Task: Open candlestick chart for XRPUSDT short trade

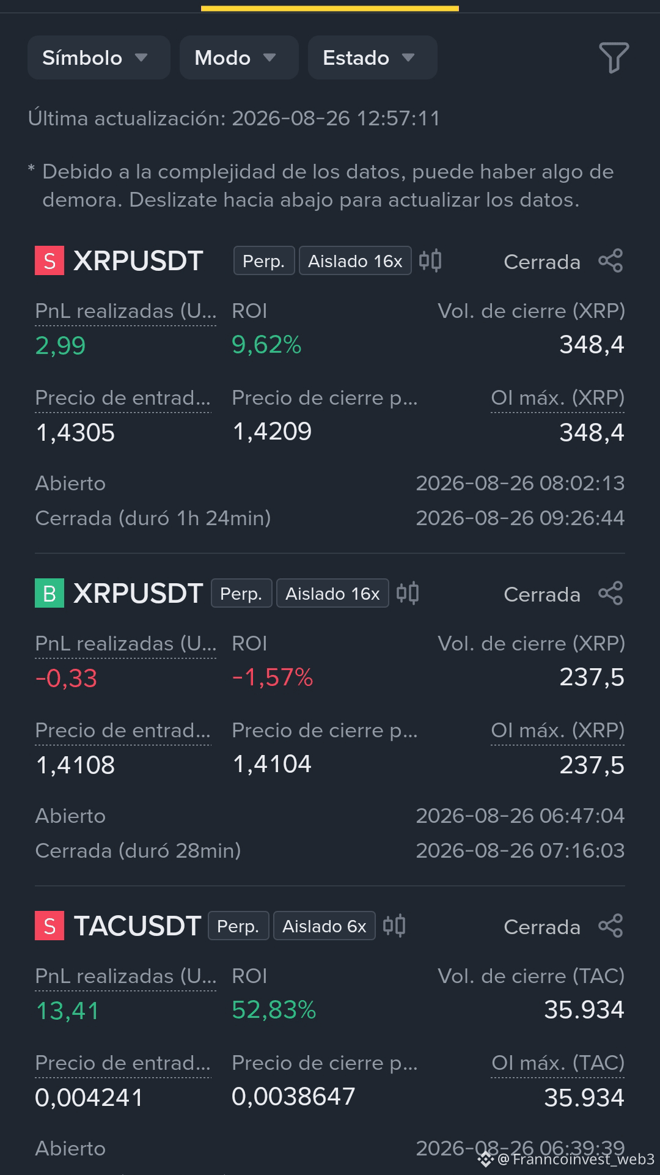Action: click(x=430, y=261)
